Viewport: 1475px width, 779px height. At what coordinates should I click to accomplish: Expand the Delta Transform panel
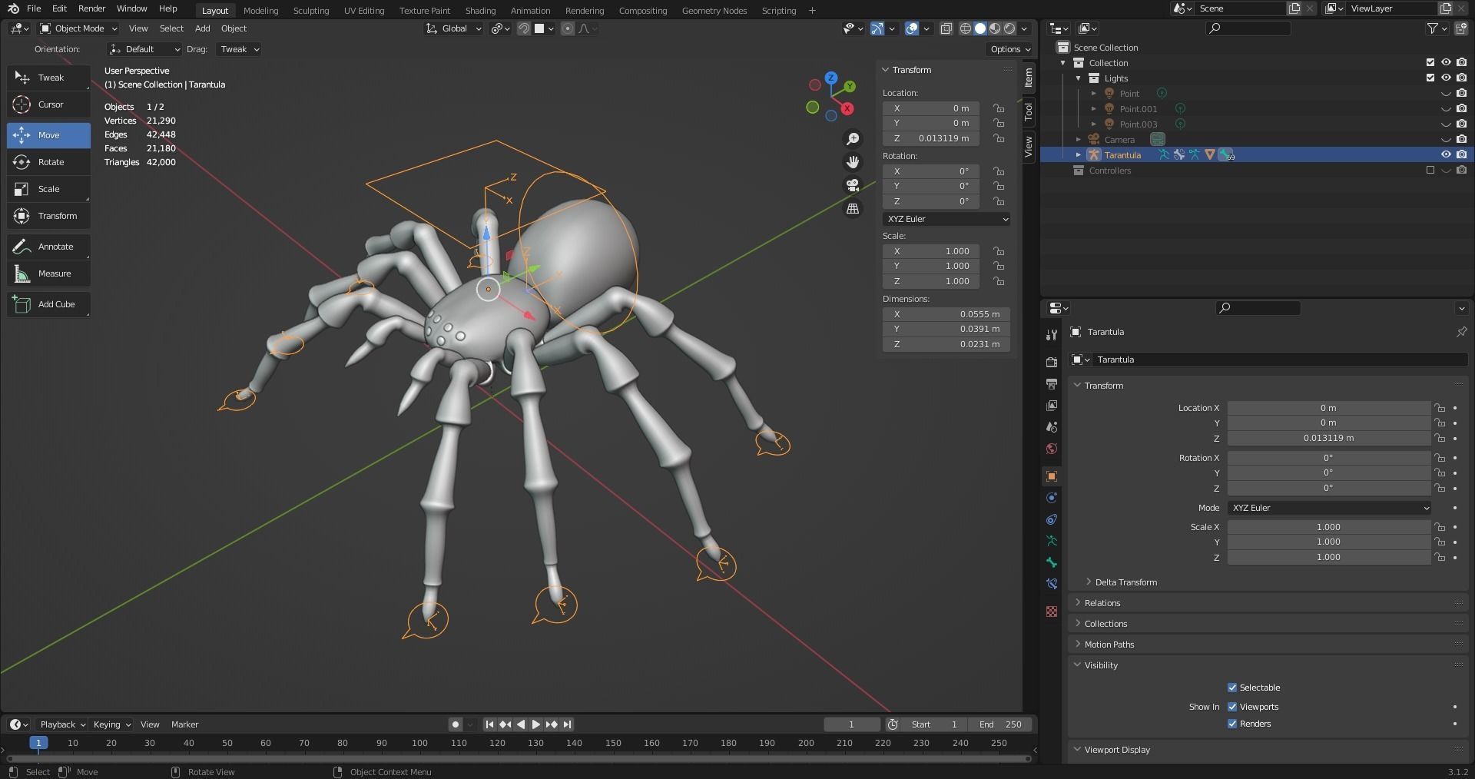1125,582
